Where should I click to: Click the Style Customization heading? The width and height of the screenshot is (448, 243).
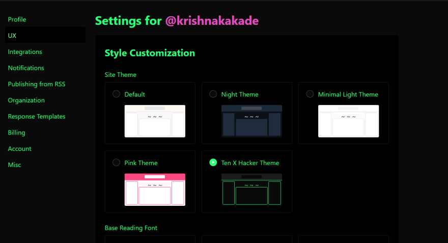tap(150, 53)
